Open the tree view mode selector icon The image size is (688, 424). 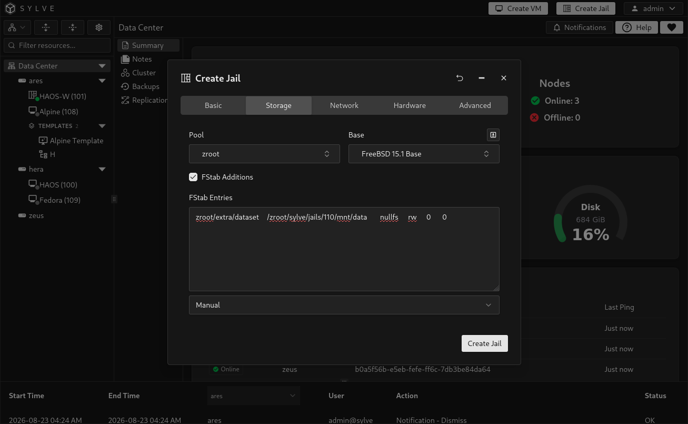(17, 27)
